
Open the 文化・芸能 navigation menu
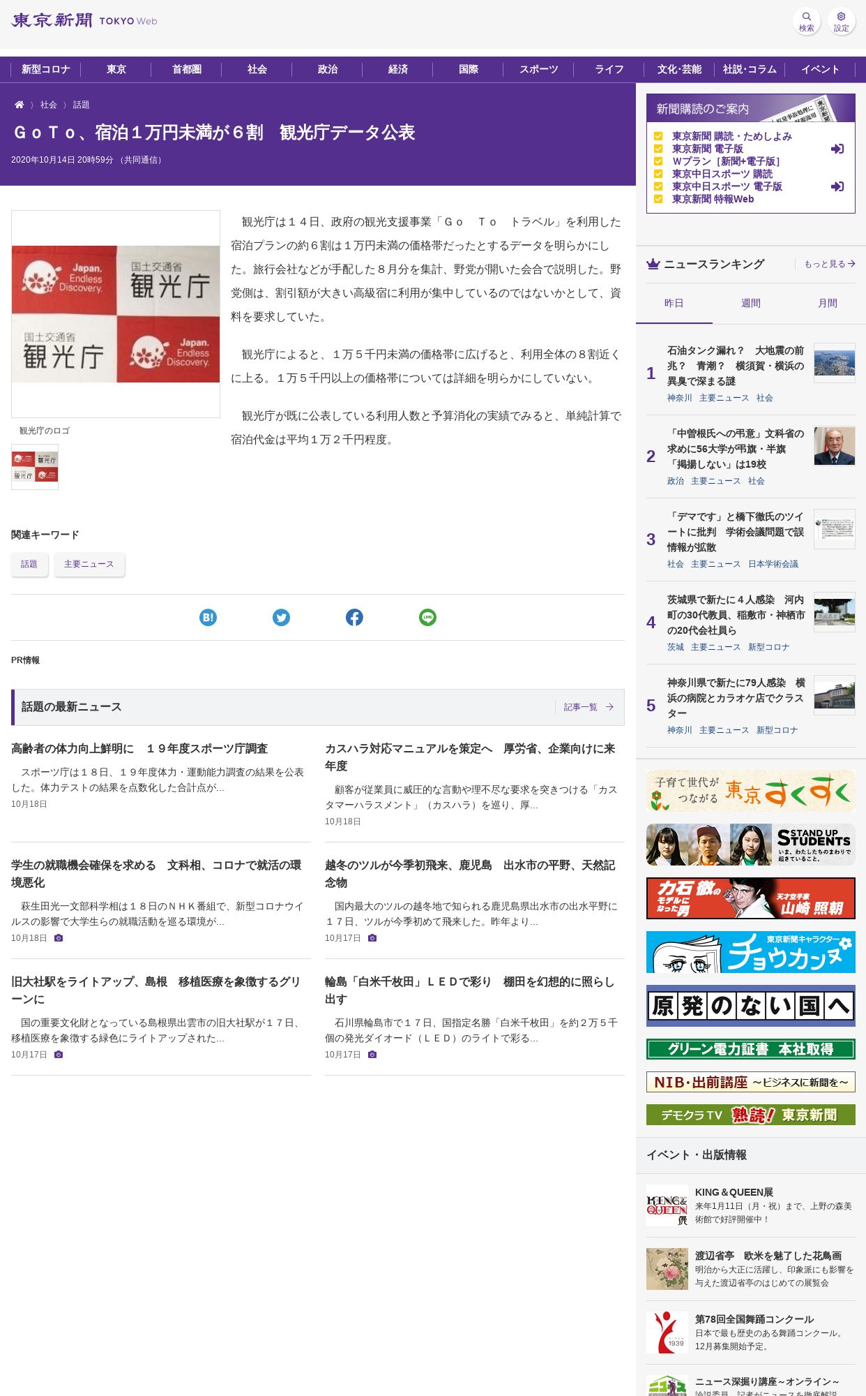680,69
